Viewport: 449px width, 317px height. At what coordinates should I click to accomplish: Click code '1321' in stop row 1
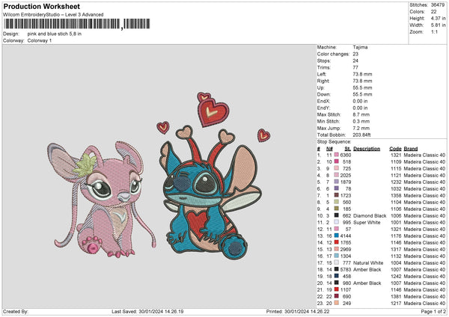(x=396, y=155)
